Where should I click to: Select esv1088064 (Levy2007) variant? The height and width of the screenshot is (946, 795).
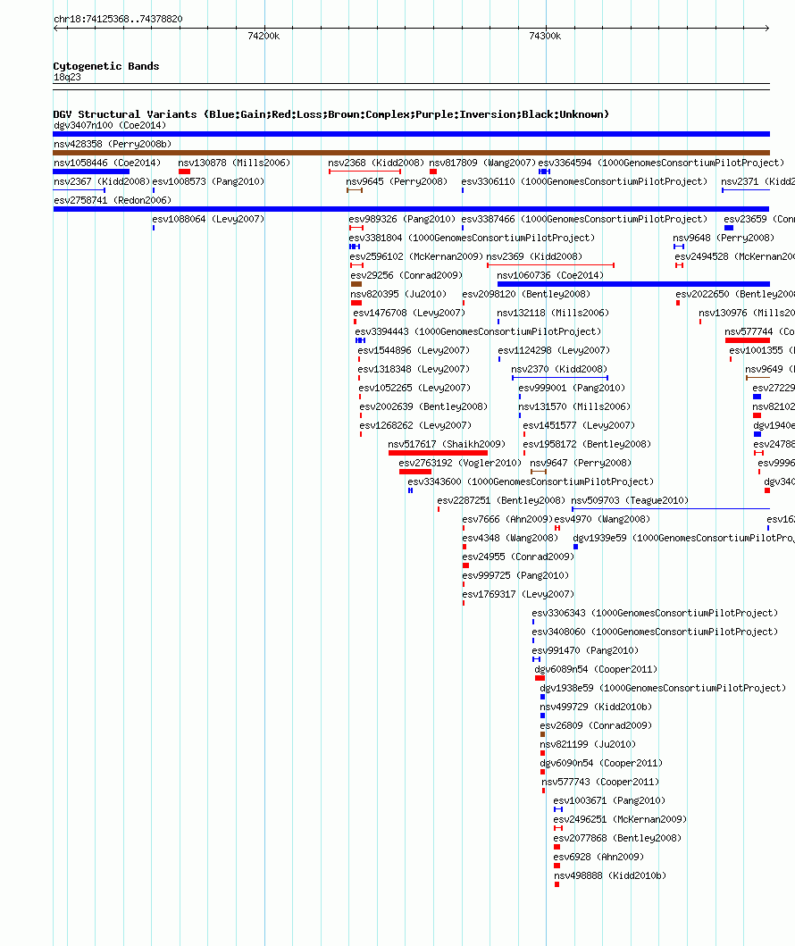pyautogui.click(x=208, y=219)
